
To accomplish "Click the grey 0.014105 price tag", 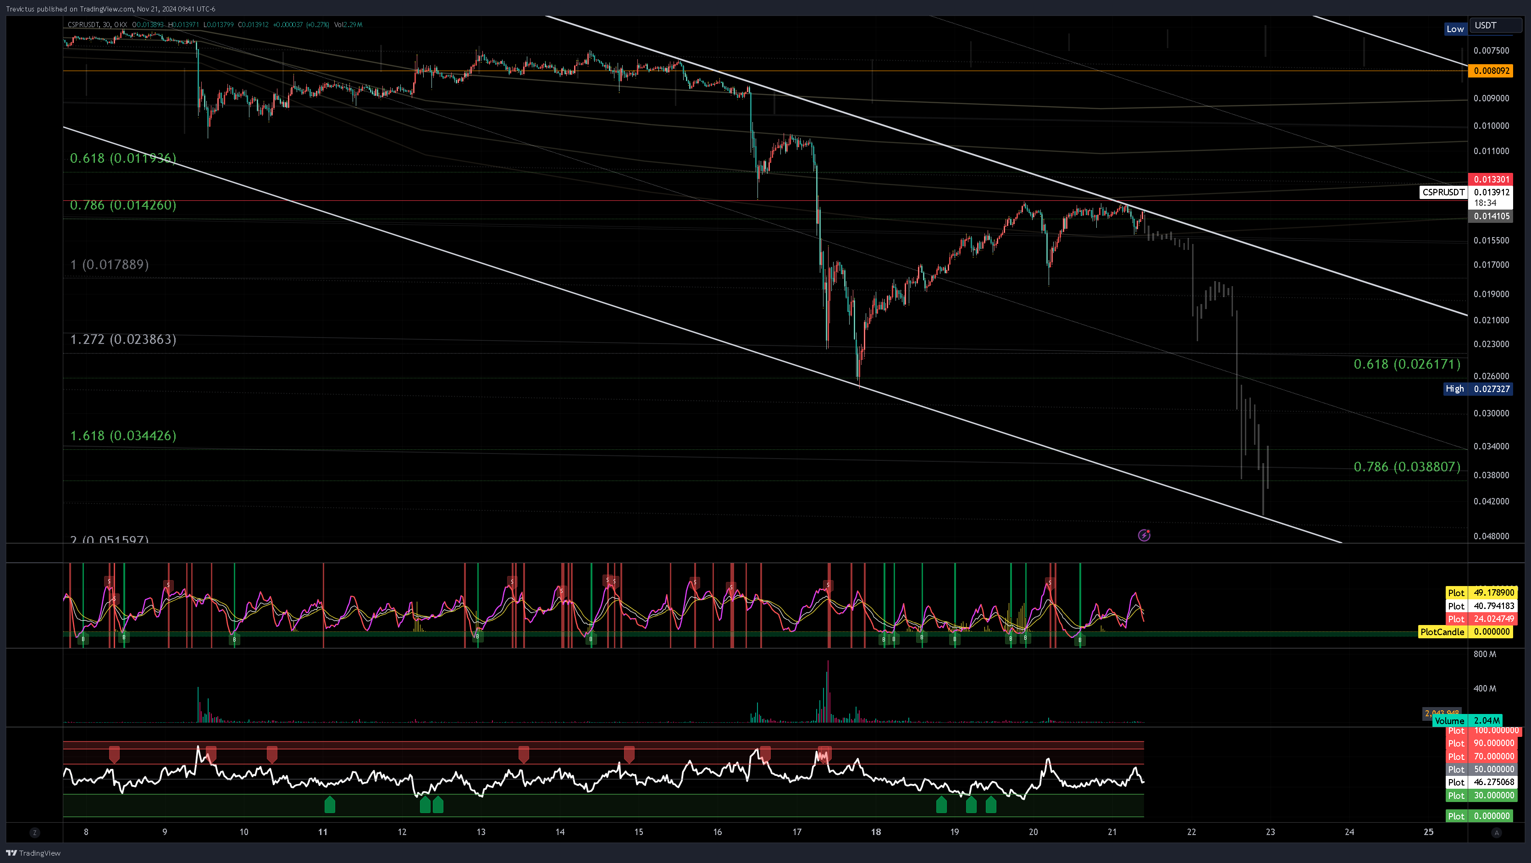I will [1491, 216].
